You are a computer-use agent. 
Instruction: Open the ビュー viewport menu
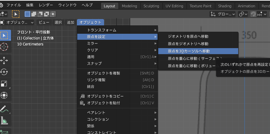tap(44, 22)
